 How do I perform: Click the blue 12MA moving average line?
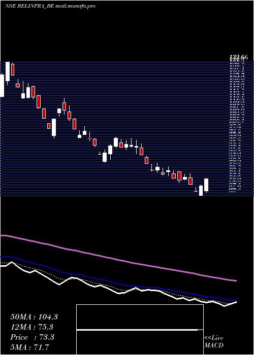(x=118, y=283)
